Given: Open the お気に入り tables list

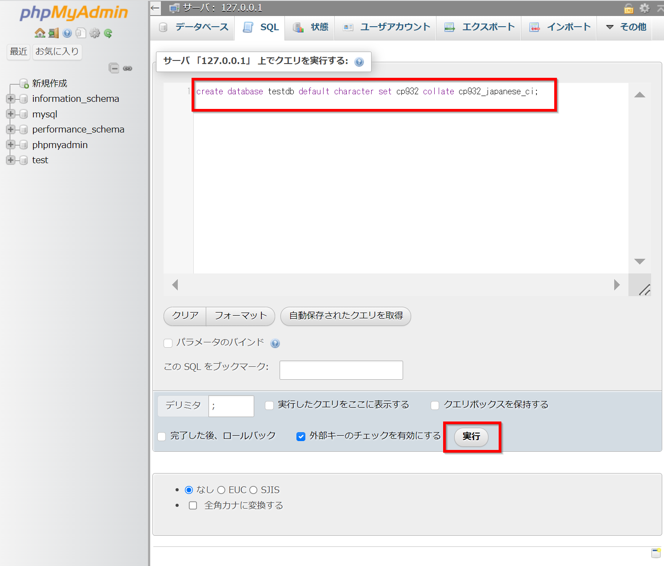Looking at the screenshot, I should point(57,52).
